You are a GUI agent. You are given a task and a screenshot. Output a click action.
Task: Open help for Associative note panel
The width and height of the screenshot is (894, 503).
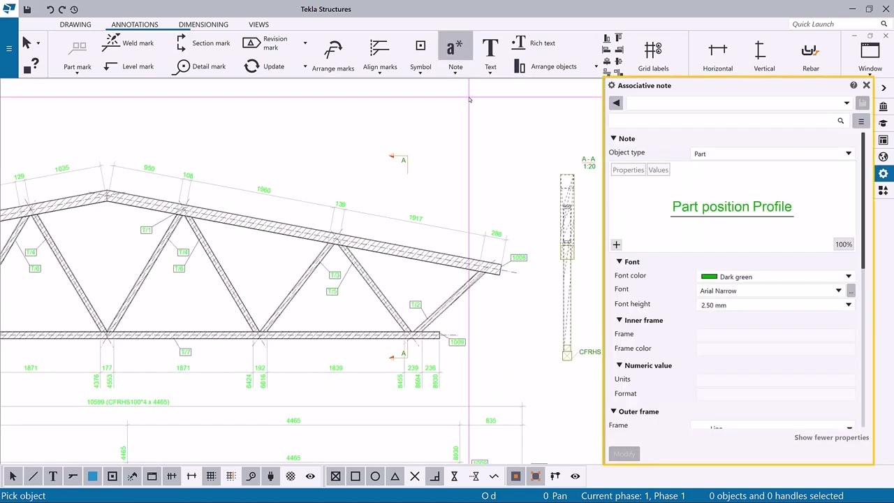853,85
